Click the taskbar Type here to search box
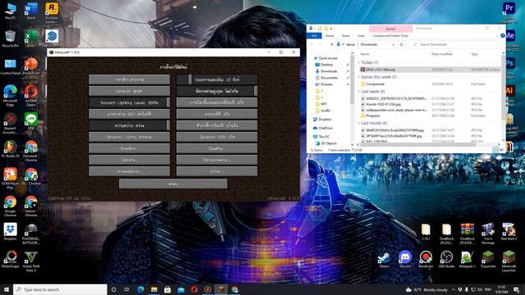This screenshot has width=525, height=295. 60,289
